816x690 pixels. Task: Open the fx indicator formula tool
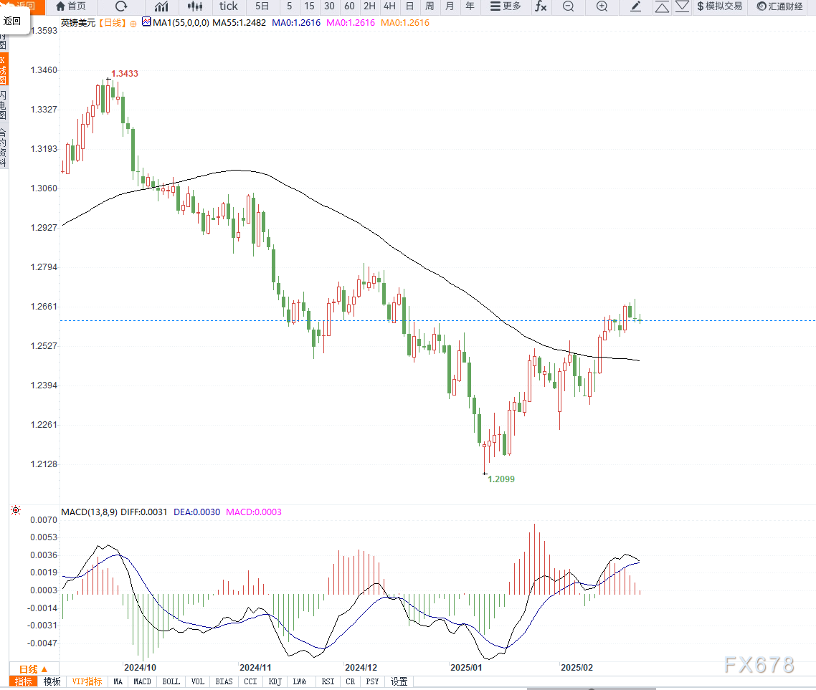tap(540, 6)
